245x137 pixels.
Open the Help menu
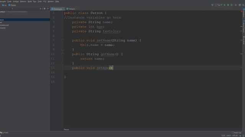pyautogui.click(x=57, y=2)
